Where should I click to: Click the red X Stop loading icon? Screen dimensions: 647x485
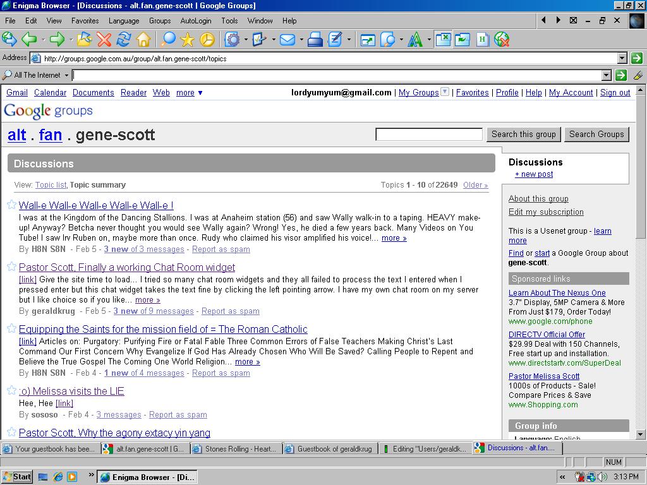click(x=104, y=40)
